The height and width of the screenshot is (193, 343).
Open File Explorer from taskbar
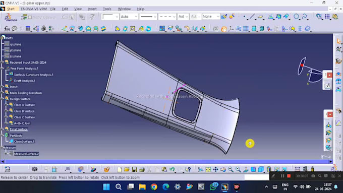point(142,187)
